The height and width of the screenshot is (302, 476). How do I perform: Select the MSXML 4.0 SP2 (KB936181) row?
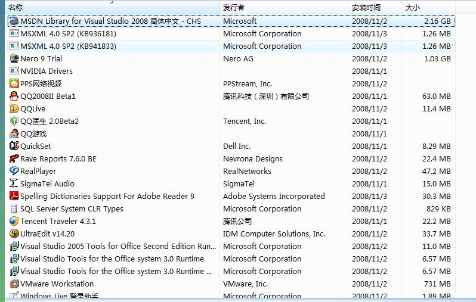pyautogui.click(x=68, y=33)
